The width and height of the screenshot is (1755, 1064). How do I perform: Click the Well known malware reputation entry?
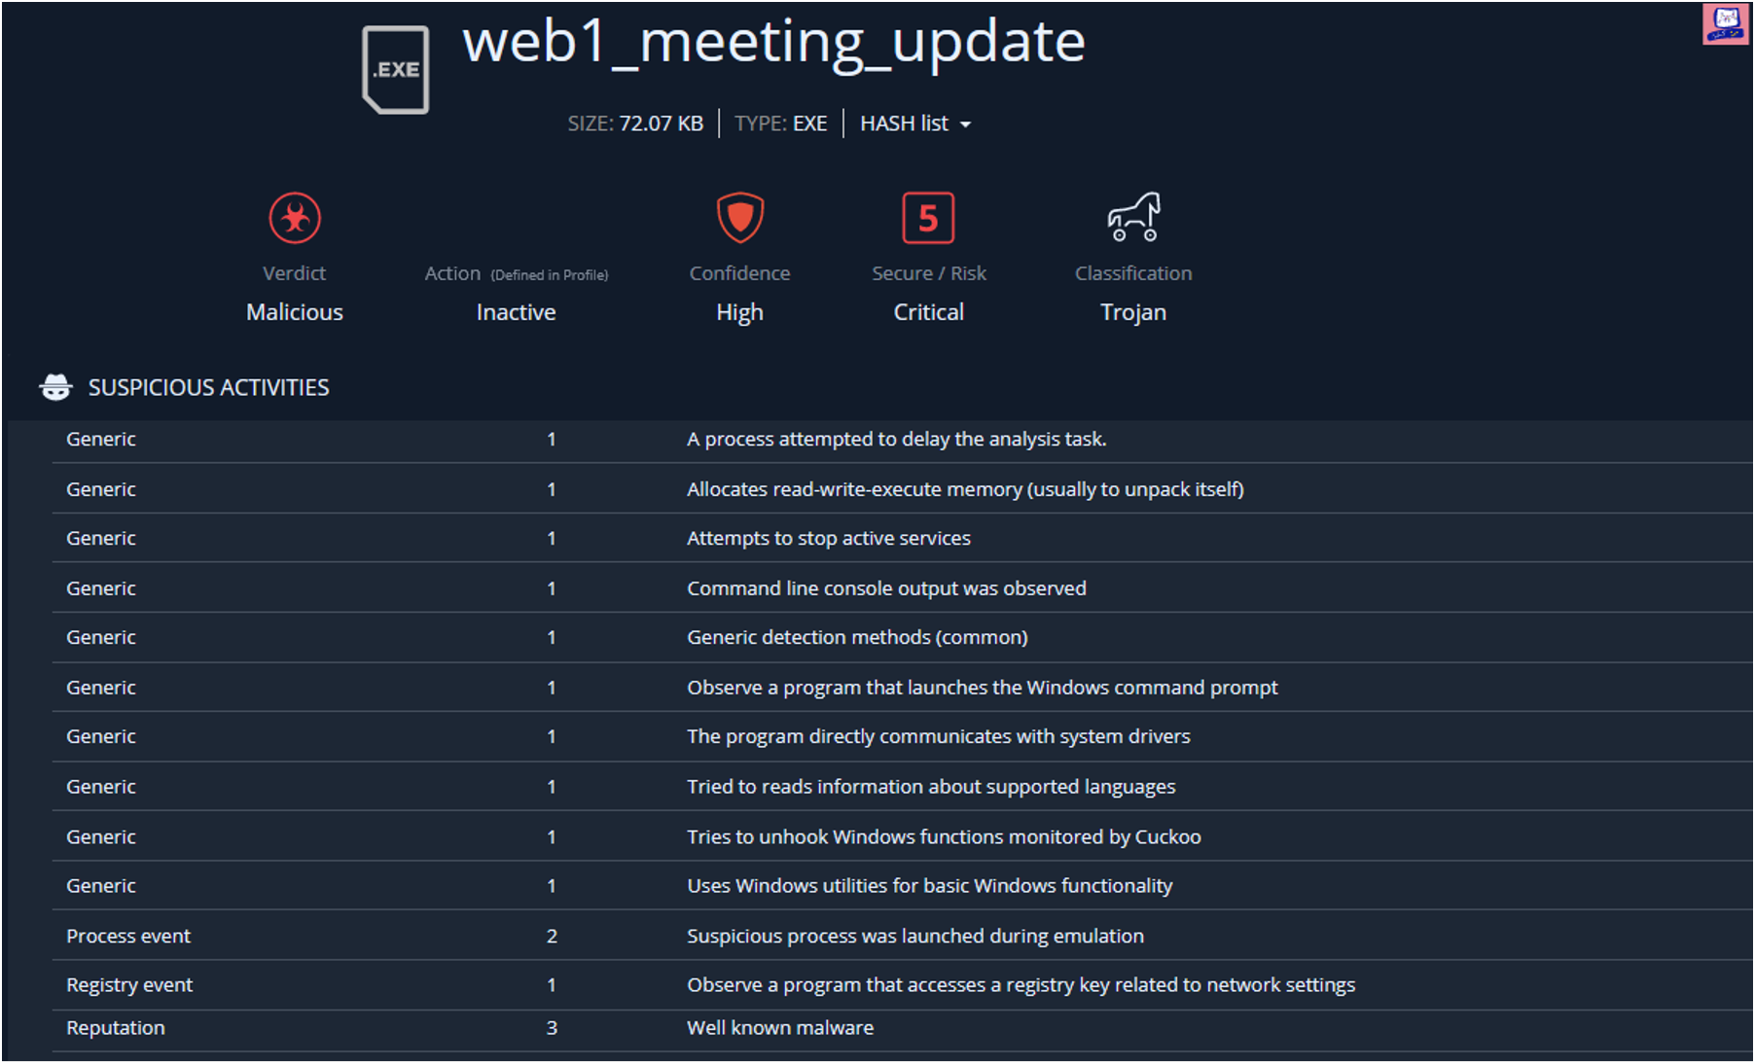pos(779,1027)
